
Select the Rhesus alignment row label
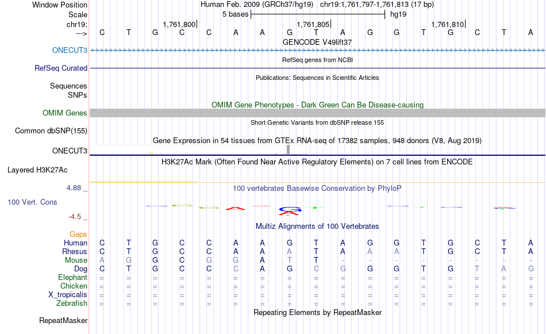click(75, 251)
